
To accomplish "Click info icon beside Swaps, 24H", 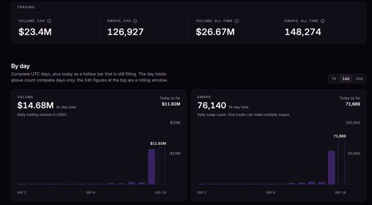I will (135, 21).
